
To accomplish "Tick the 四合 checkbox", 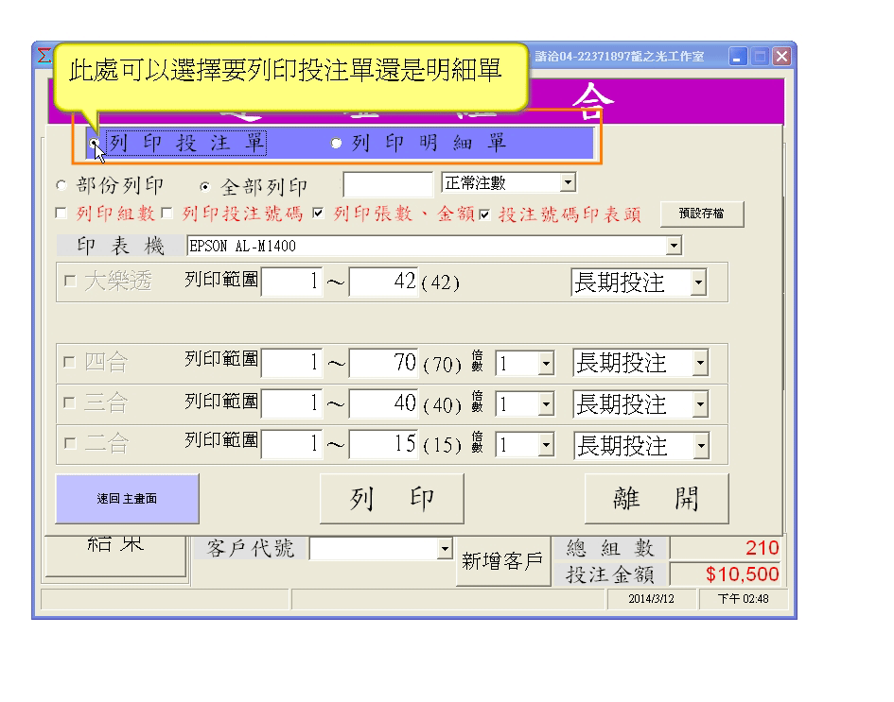I will [70, 362].
